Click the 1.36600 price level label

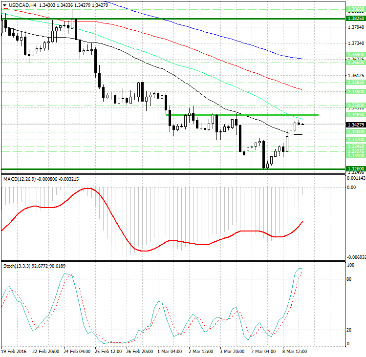[x=356, y=63]
